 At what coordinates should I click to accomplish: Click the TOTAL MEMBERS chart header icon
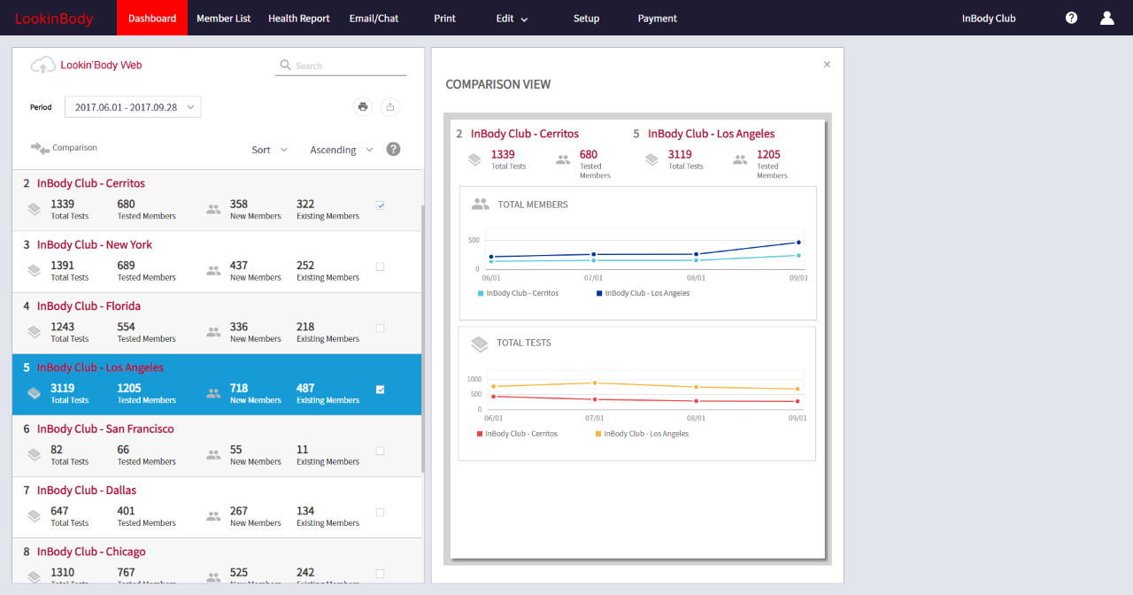481,204
